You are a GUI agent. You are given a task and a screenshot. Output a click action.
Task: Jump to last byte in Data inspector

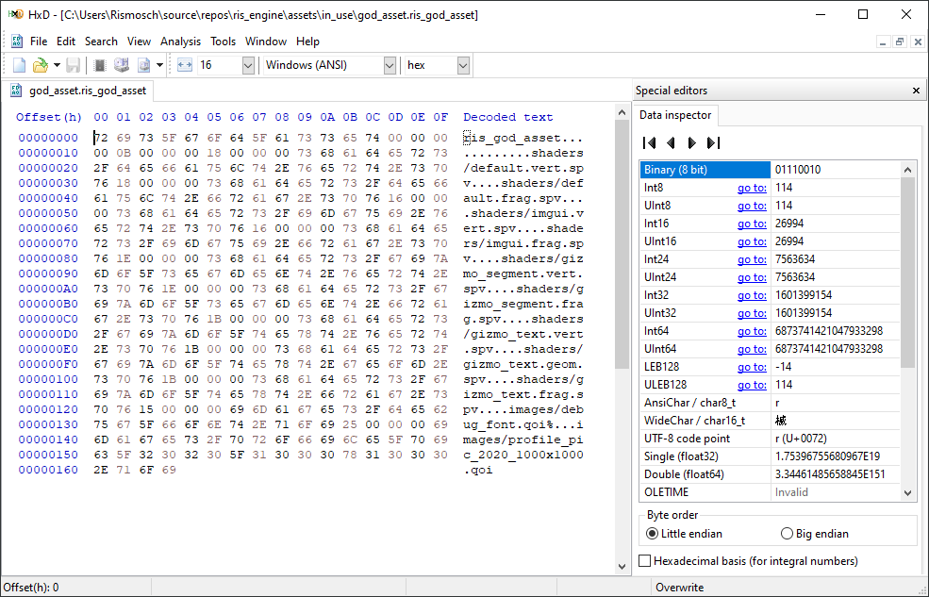coord(713,143)
